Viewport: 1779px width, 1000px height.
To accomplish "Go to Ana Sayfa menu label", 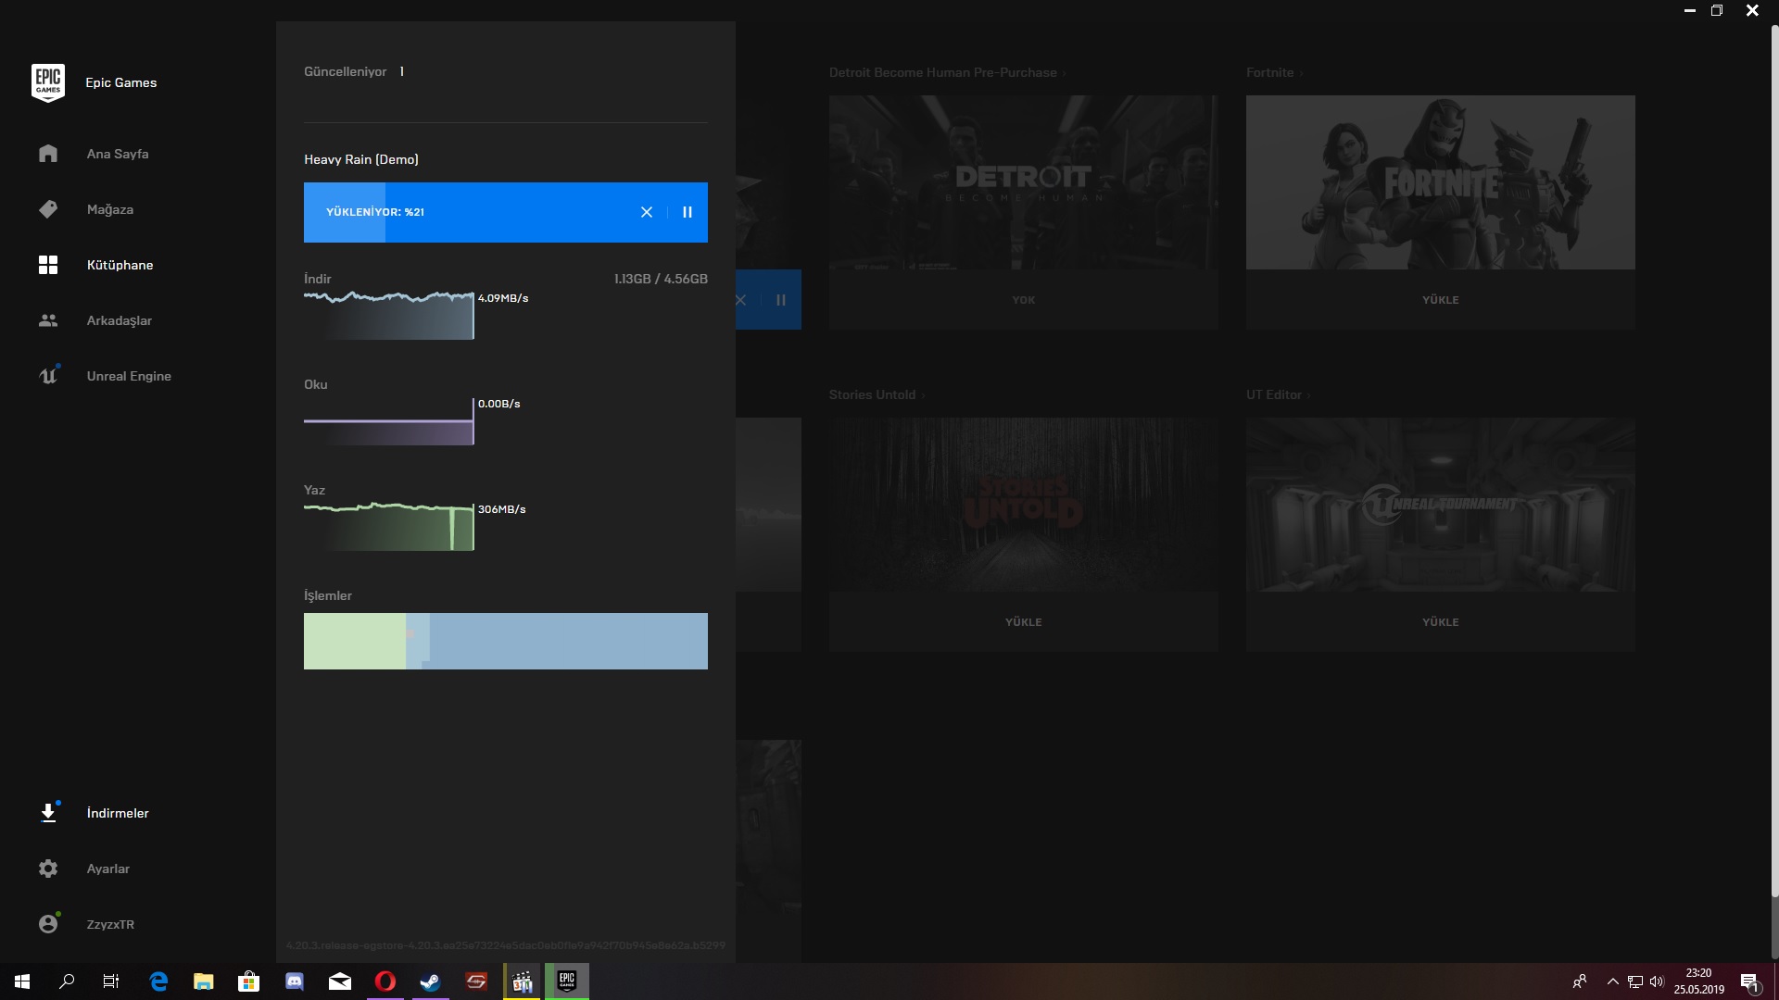I will pyautogui.click(x=118, y=154).
